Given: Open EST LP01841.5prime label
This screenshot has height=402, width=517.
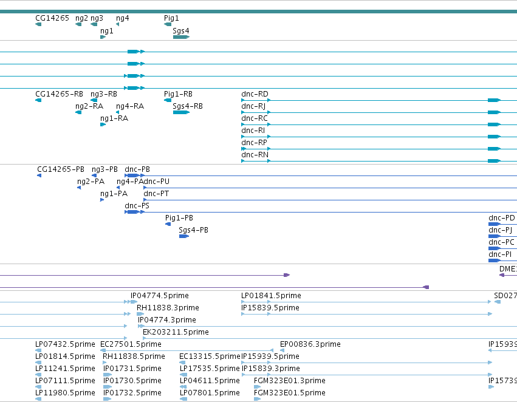Looking at the screenshot, I should point(271,296).
